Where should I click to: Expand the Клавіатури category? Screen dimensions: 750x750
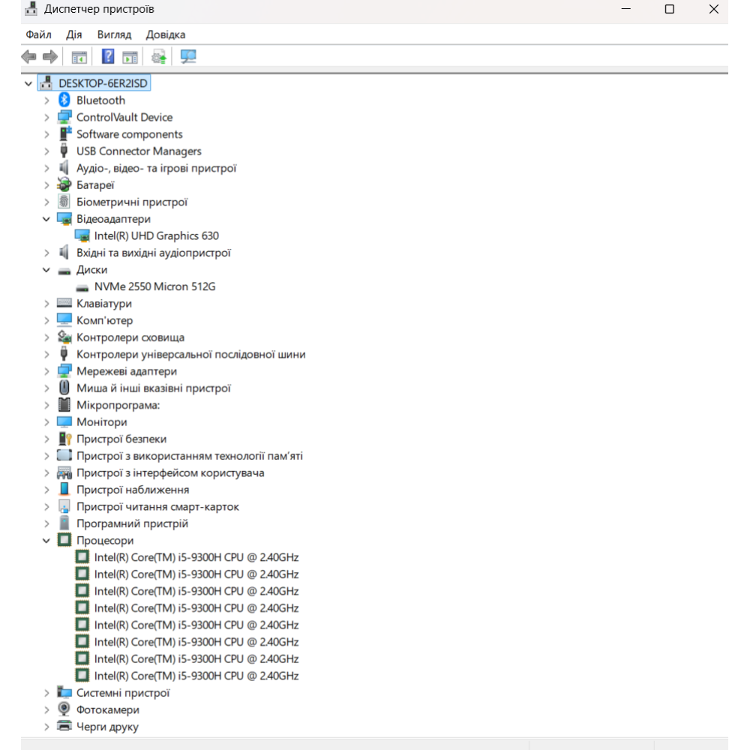(46, 304)
